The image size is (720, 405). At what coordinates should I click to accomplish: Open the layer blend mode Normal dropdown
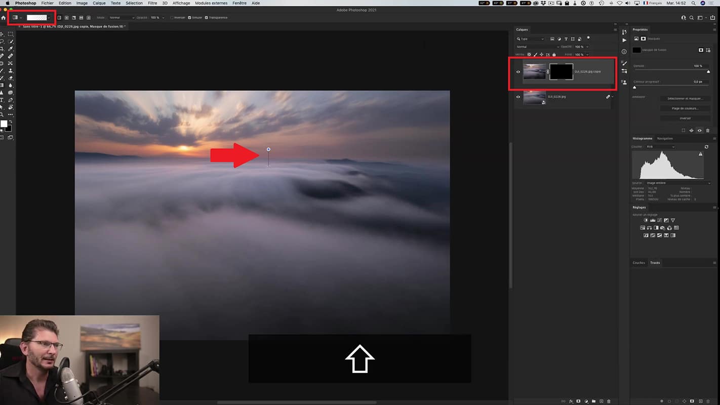(x=537, y=47)
